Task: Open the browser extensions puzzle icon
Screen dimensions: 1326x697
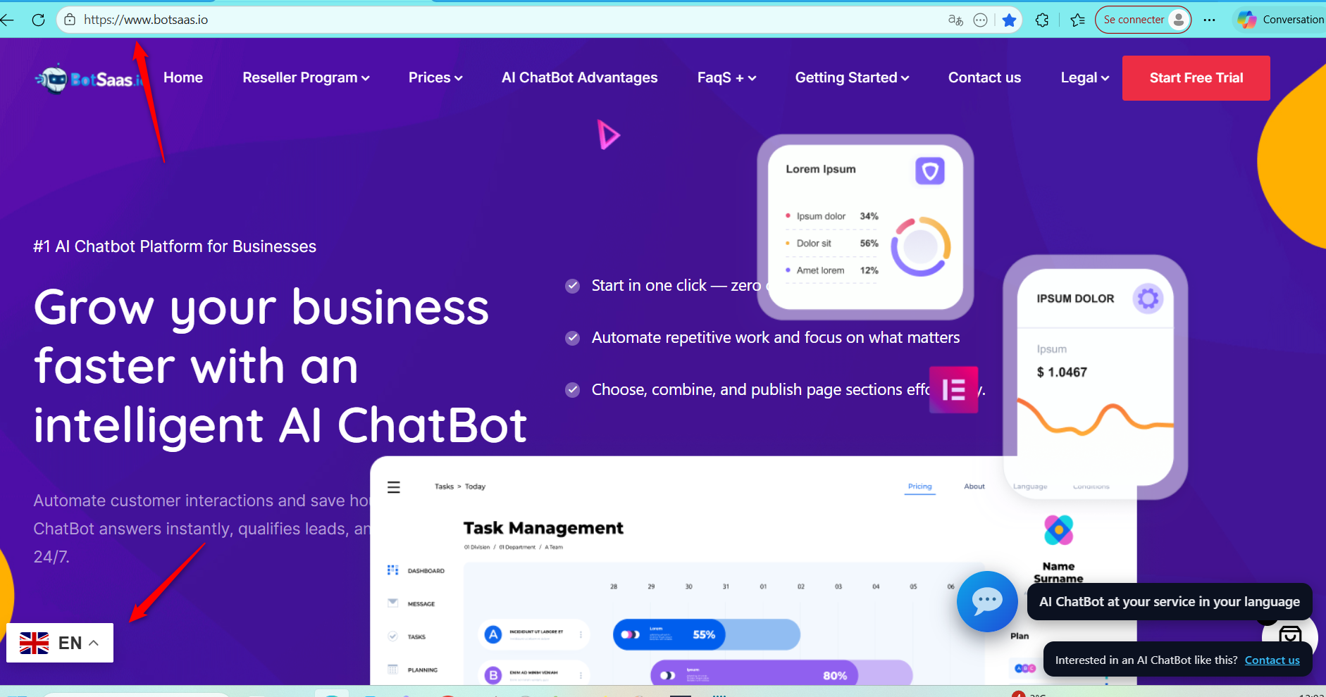Action: click(x=1042, y=20)
